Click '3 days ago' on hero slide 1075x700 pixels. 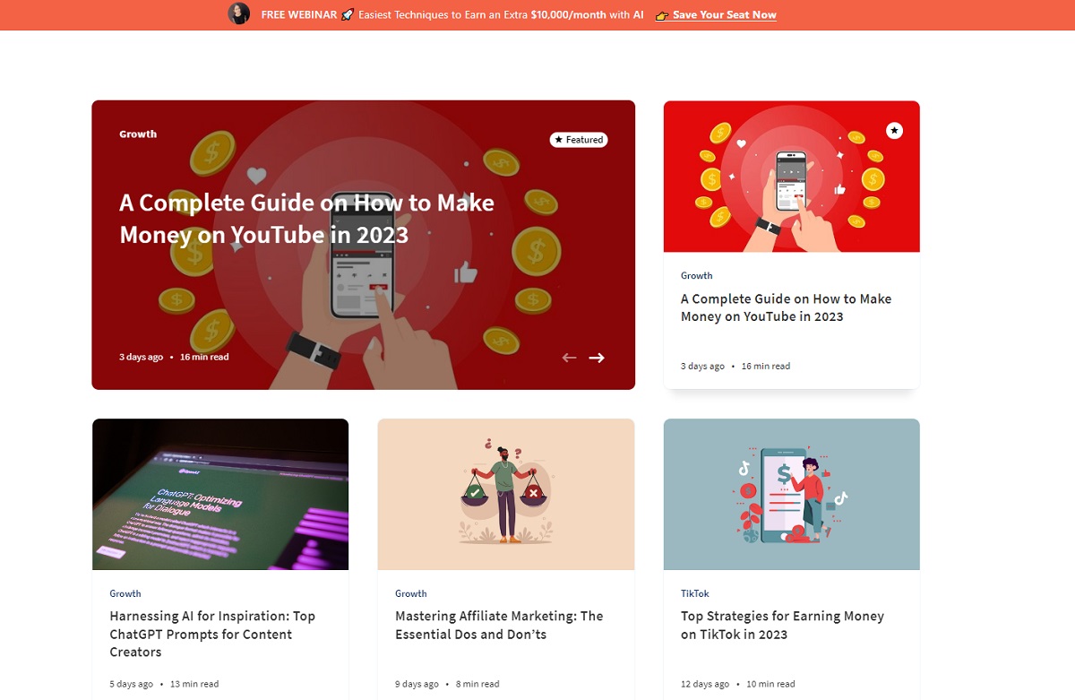tap(142, 357)
